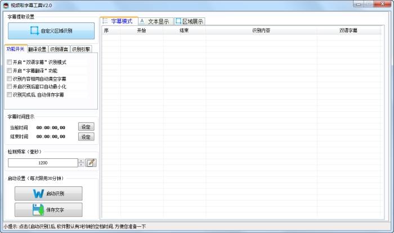Viewport: 394px width, 233px height.
Task: Click 设定 for 结束时间
Action: coord(86,137)
